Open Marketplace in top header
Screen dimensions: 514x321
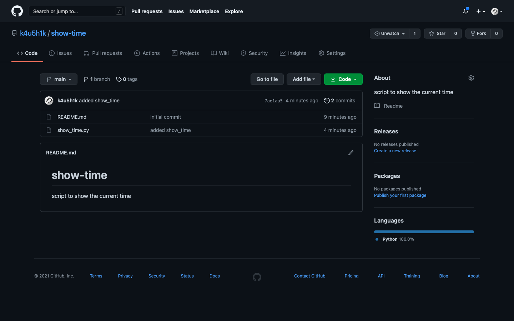coord(204,11)
